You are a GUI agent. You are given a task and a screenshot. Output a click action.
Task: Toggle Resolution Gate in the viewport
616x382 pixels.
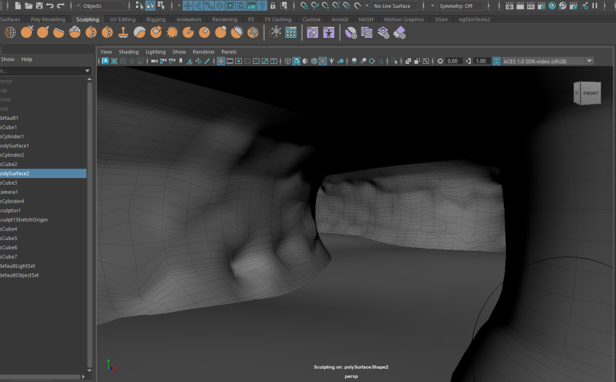[x=238, y=61]
